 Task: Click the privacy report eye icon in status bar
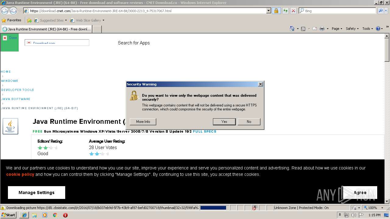[255, 208]
